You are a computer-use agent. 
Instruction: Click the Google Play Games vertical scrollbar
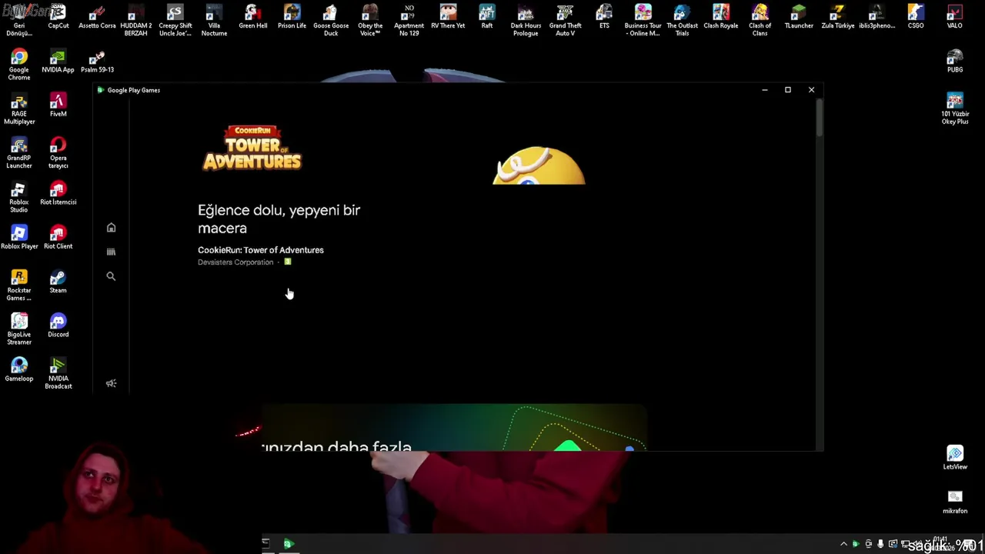pos(820,118)
